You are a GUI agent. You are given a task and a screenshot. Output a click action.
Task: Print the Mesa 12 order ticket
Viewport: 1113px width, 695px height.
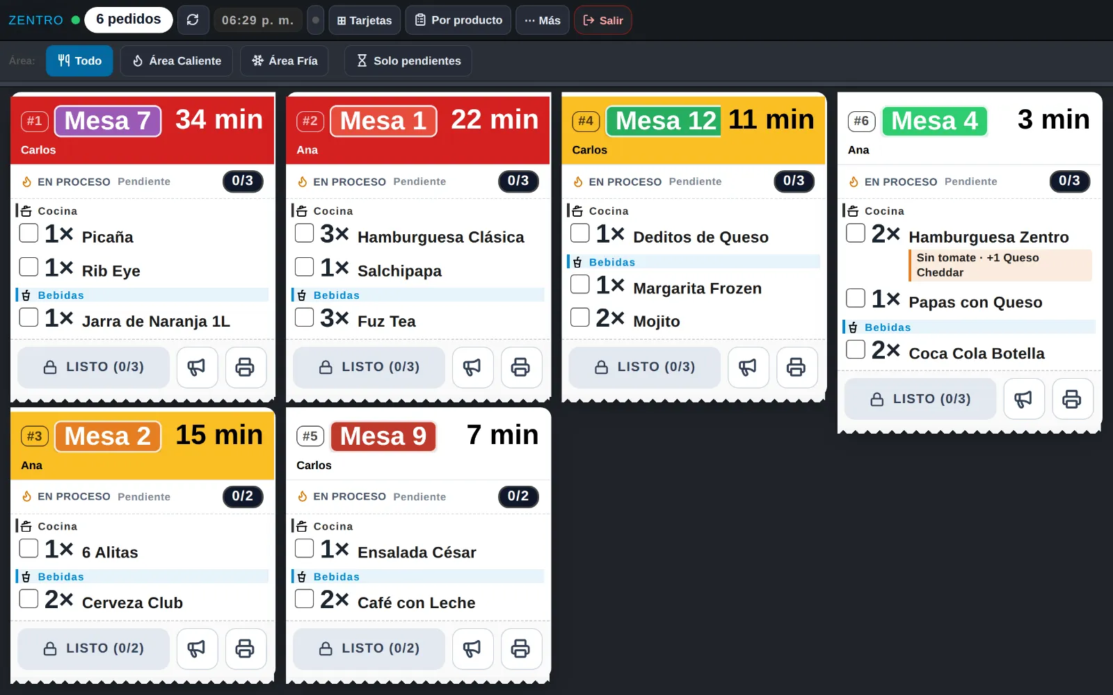pyautogui.click(x=796, y=367)
